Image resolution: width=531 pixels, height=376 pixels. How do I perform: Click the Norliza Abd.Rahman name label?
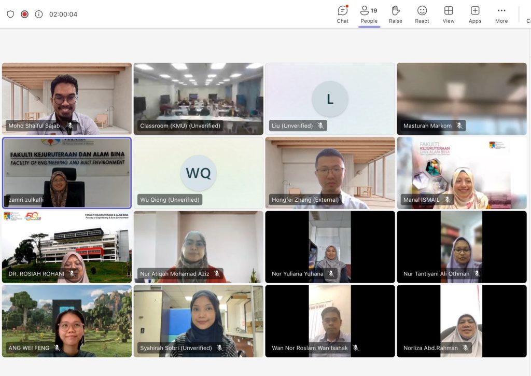click(430, 348)
